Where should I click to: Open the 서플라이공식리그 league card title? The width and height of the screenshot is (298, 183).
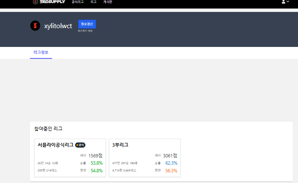[x=56, y=145]
